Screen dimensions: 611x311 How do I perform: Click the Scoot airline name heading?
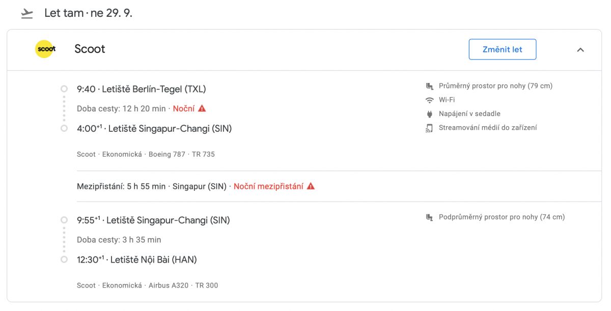pyautogui.click(x=90, y=49)
